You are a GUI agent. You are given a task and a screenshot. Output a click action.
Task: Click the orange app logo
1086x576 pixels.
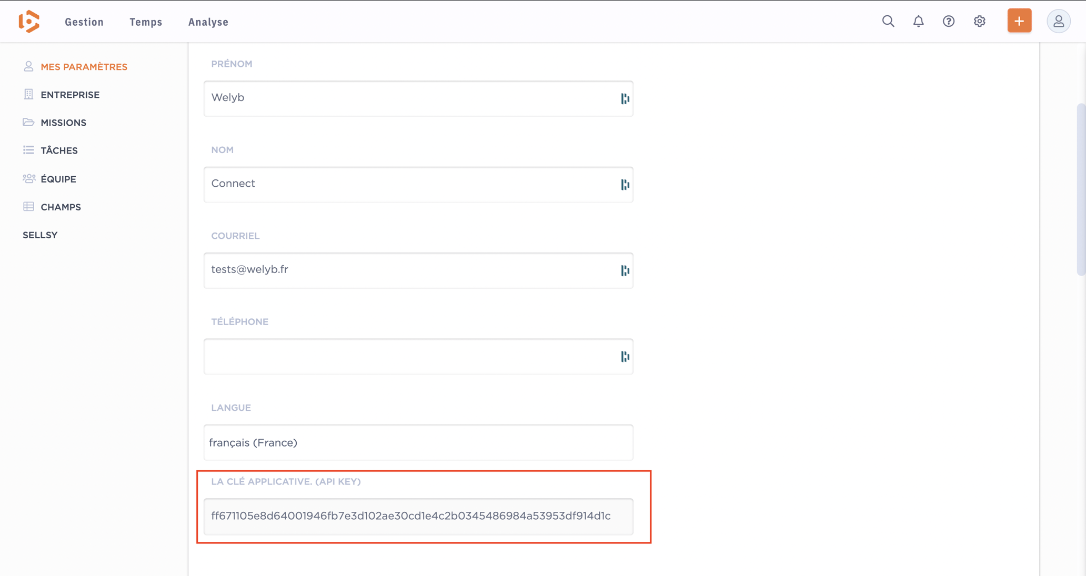[x=29, y=22]
